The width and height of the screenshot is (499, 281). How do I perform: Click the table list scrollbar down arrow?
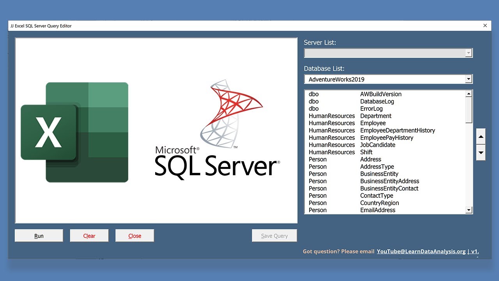tap(469, 210)
